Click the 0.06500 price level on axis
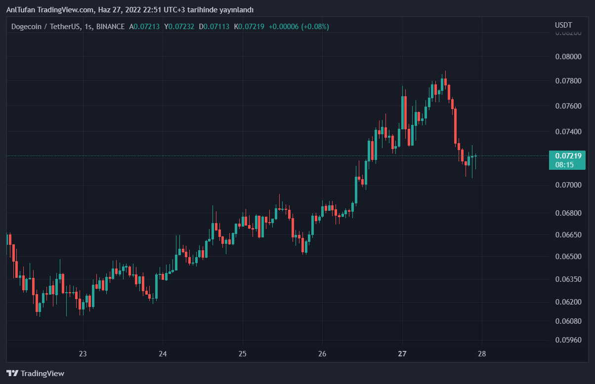The height and width of the screenshot is (384, 595). [x=567, y=257]
